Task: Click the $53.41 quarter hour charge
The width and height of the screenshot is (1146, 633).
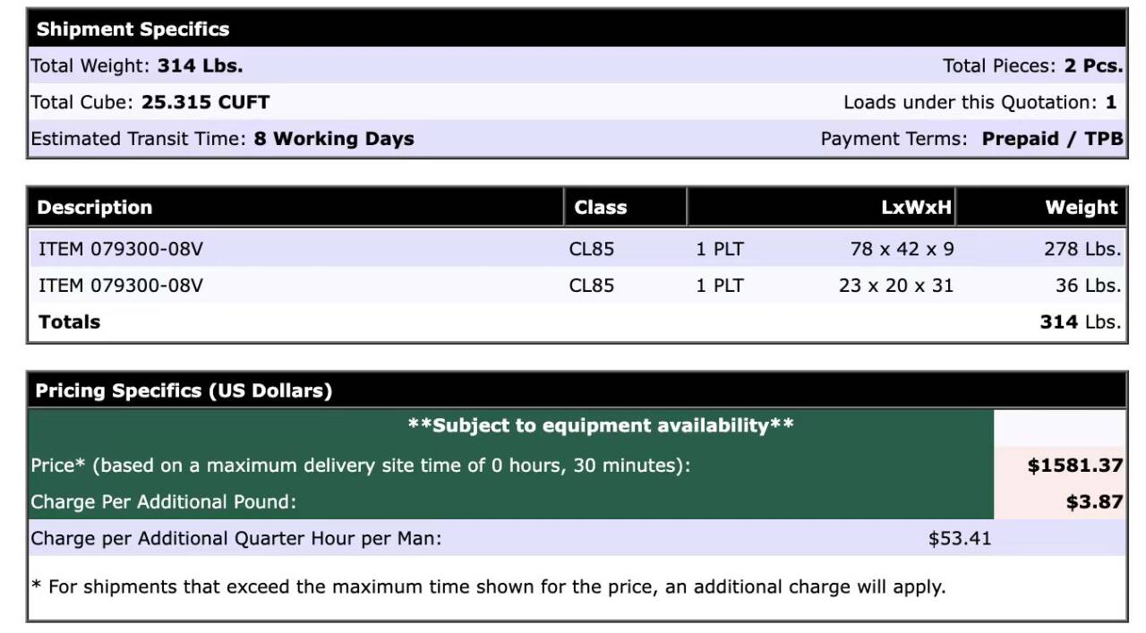Action: click(x=959, y=538)
